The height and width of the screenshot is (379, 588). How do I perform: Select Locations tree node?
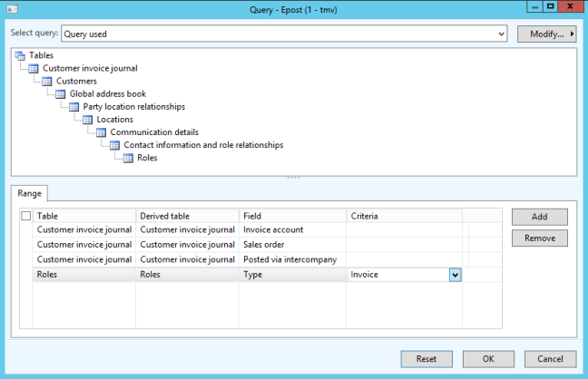coord(114,119)
